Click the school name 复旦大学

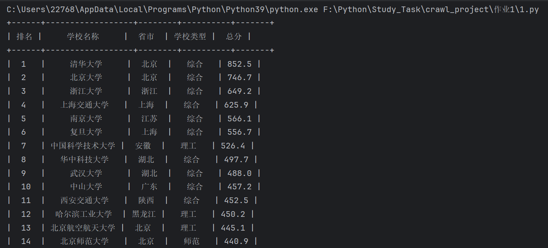86,132
